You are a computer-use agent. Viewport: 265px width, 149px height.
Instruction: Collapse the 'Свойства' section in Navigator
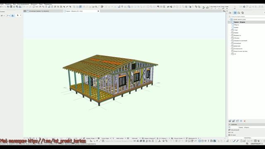[x=229, y=125]
